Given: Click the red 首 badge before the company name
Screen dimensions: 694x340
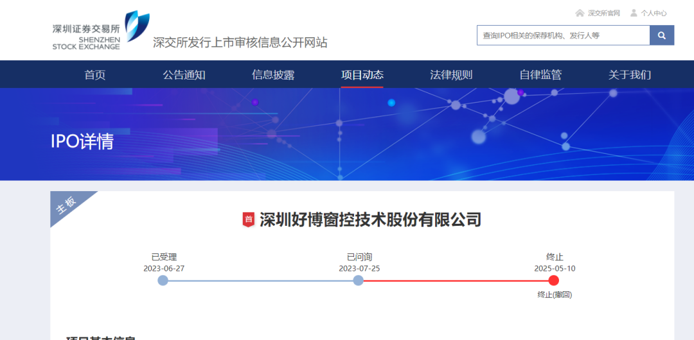Looking at the screenshot, I should pyautogui.click(x=249, y=219).
